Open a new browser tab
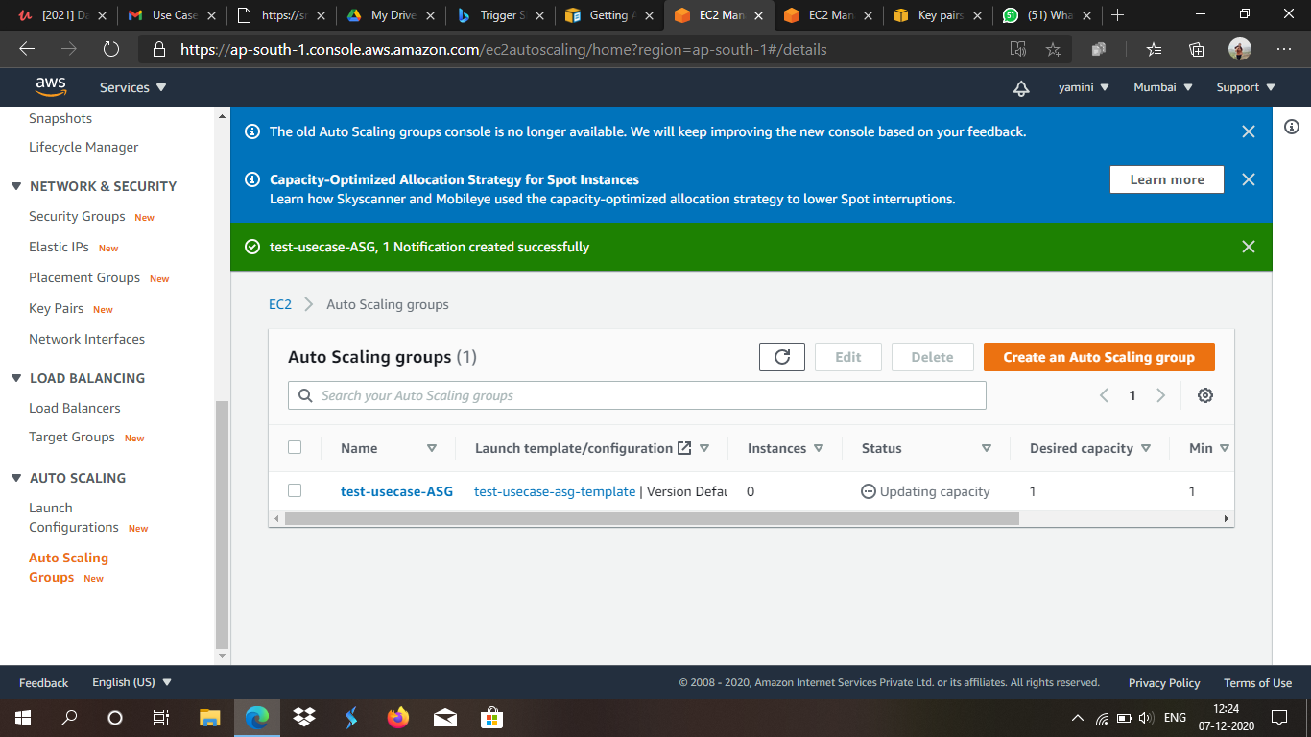 click(1117, 15)
